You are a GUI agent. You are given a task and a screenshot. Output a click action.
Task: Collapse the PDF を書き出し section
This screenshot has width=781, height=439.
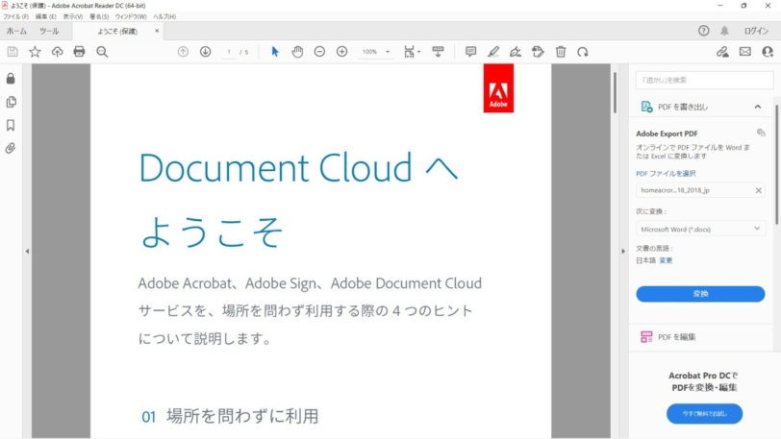coord(758,107)
